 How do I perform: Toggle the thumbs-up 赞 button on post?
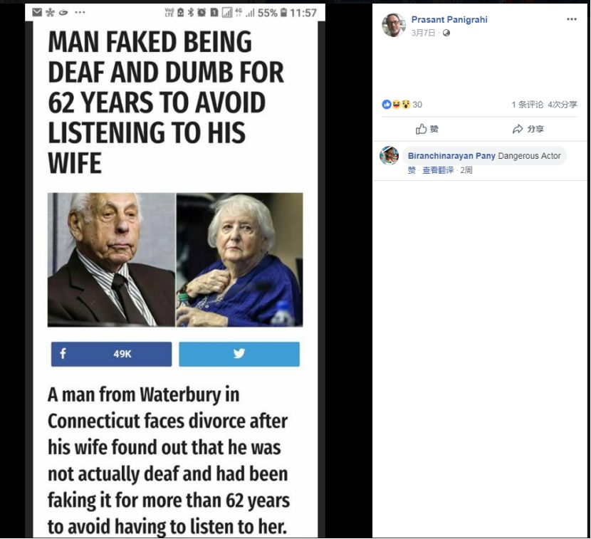pos(427,129)
